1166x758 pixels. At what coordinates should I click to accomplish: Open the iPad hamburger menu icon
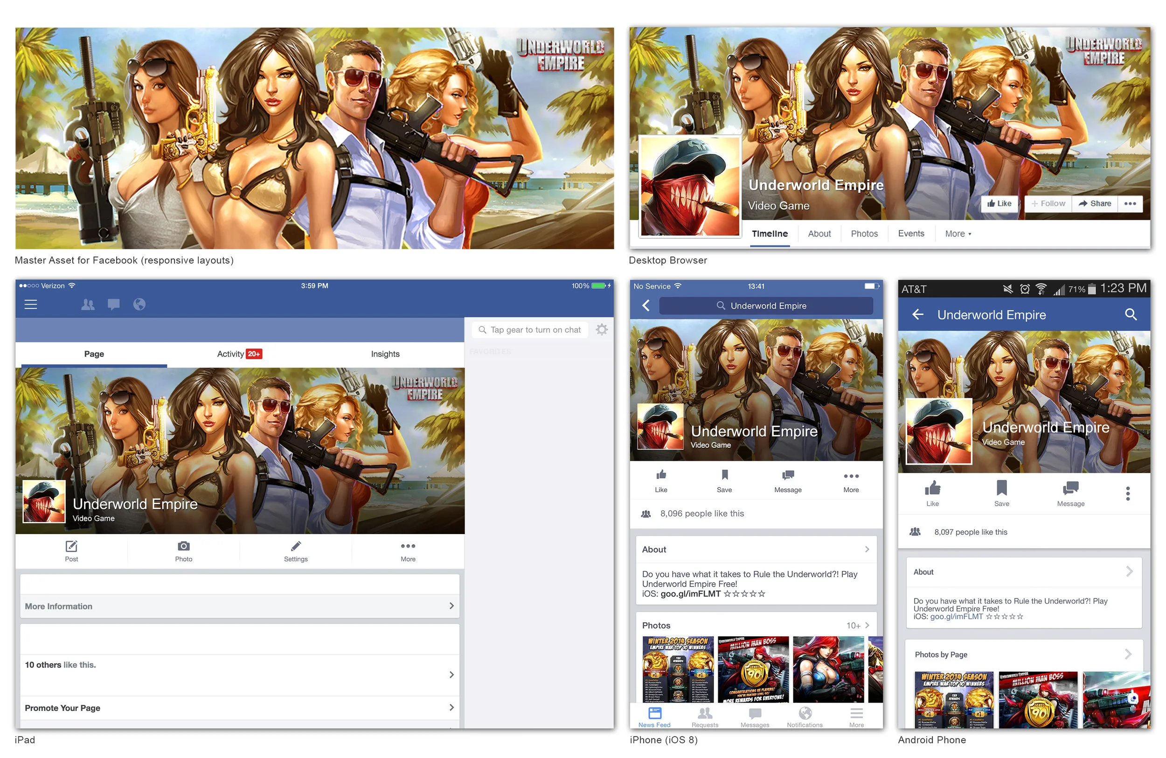31,305
